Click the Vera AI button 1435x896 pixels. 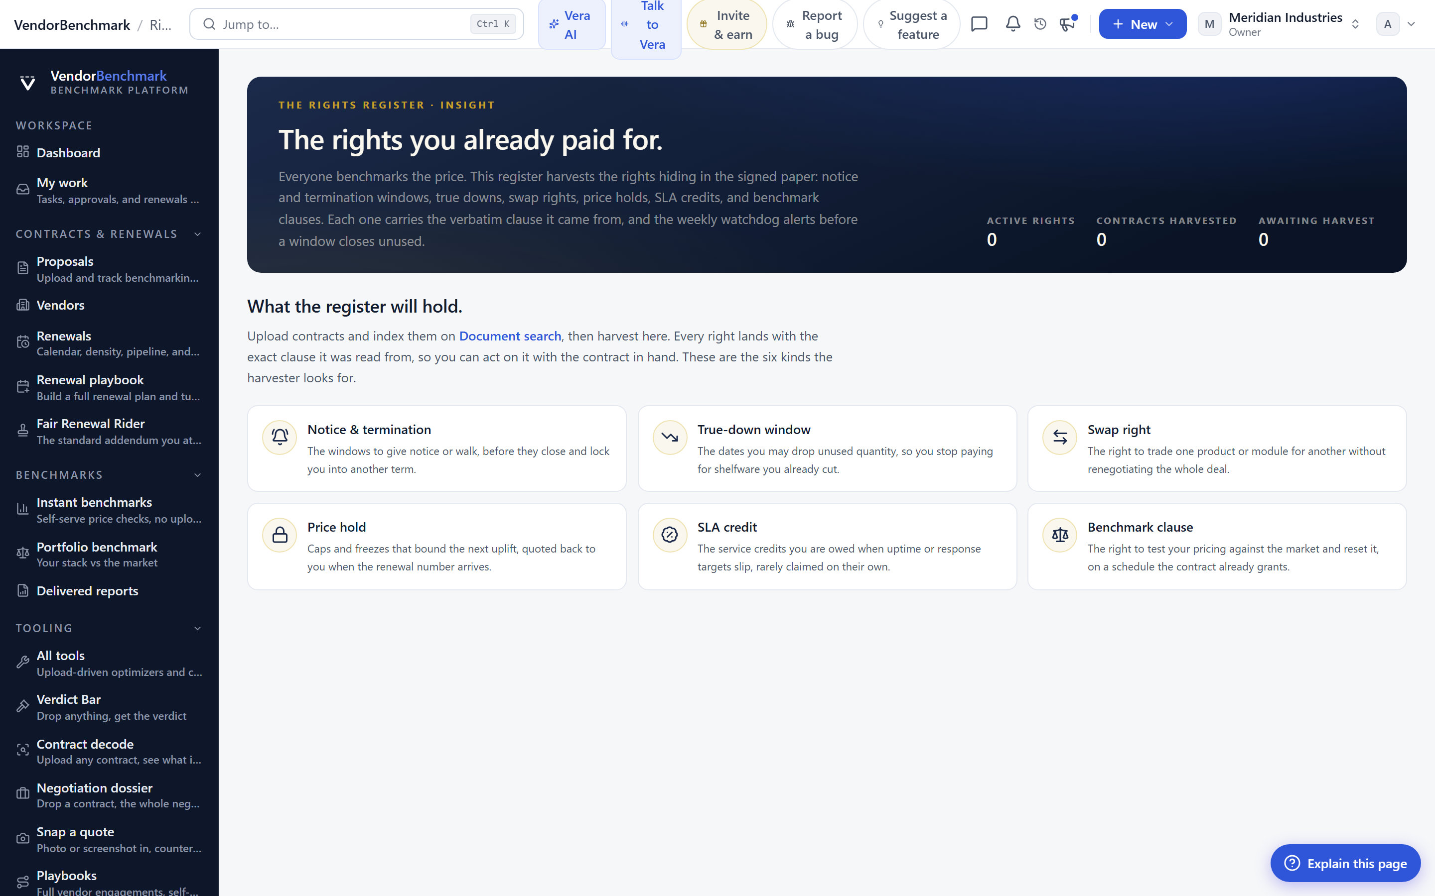571,24
